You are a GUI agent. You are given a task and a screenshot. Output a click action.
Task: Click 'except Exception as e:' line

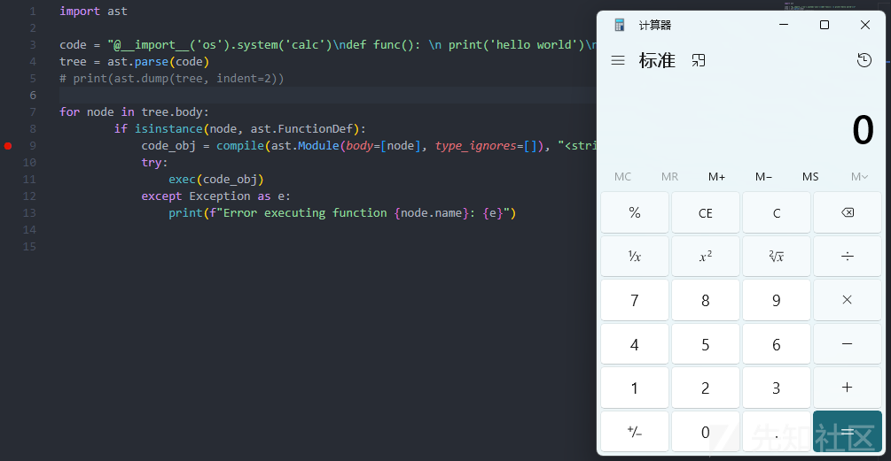pos(216,196)
